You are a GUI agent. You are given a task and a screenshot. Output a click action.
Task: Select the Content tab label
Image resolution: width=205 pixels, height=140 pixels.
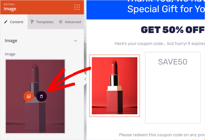pos(17,22)
